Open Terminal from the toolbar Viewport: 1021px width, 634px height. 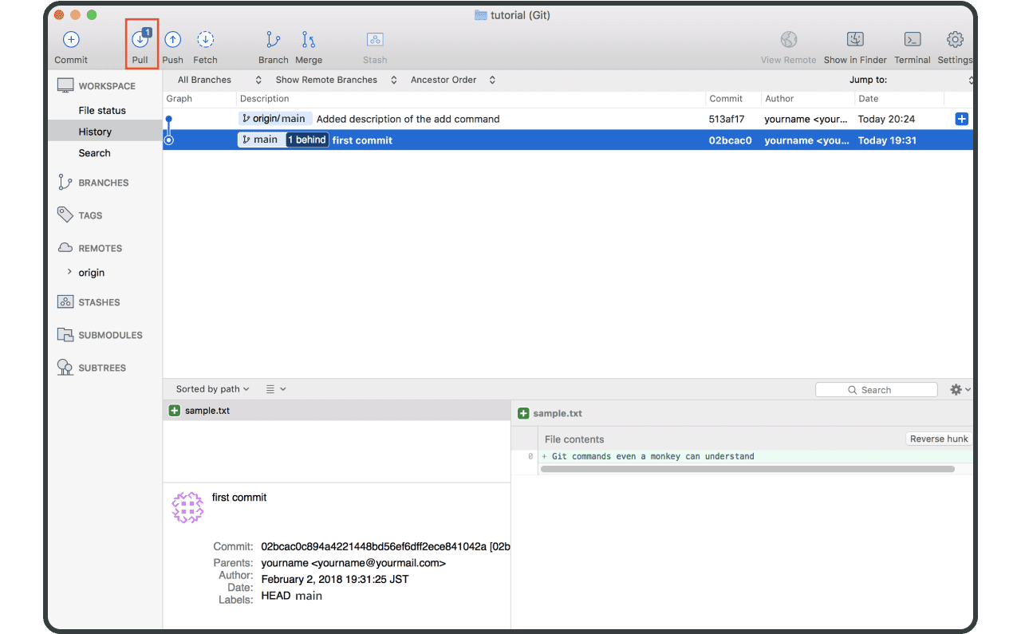point(913,39)
